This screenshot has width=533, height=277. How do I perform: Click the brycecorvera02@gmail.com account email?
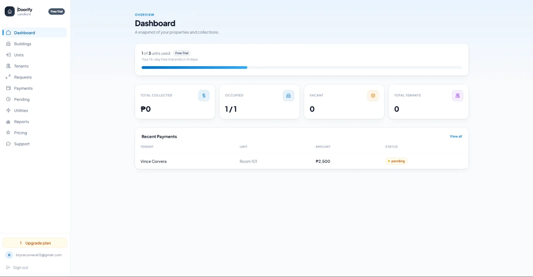point(39,255)
